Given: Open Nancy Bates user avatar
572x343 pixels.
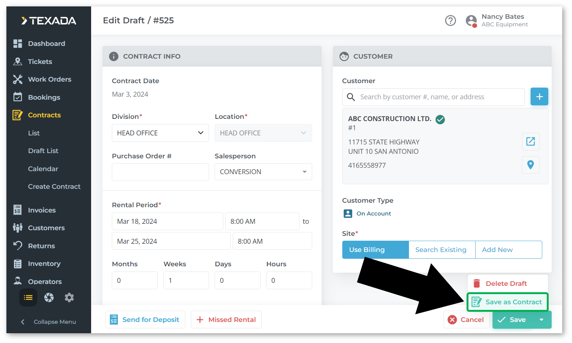Looking at the screenshot, I should click(471, 21).
